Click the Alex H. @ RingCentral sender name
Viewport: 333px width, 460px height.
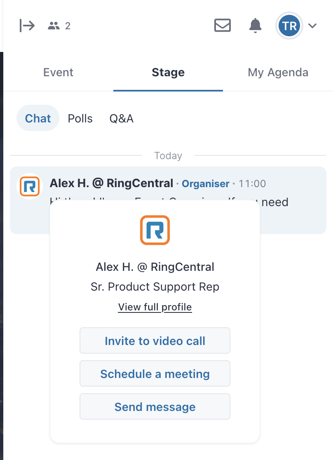(112, 183)
